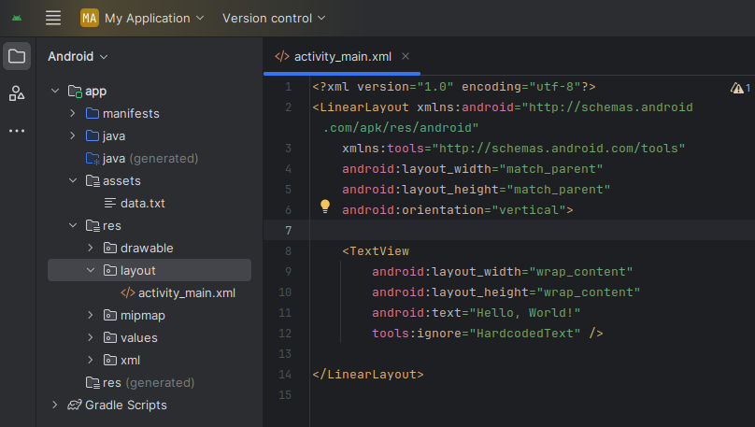Click the drawable resource folder icon
Viewport: 755px width, 427px height.
coord(110,248)
